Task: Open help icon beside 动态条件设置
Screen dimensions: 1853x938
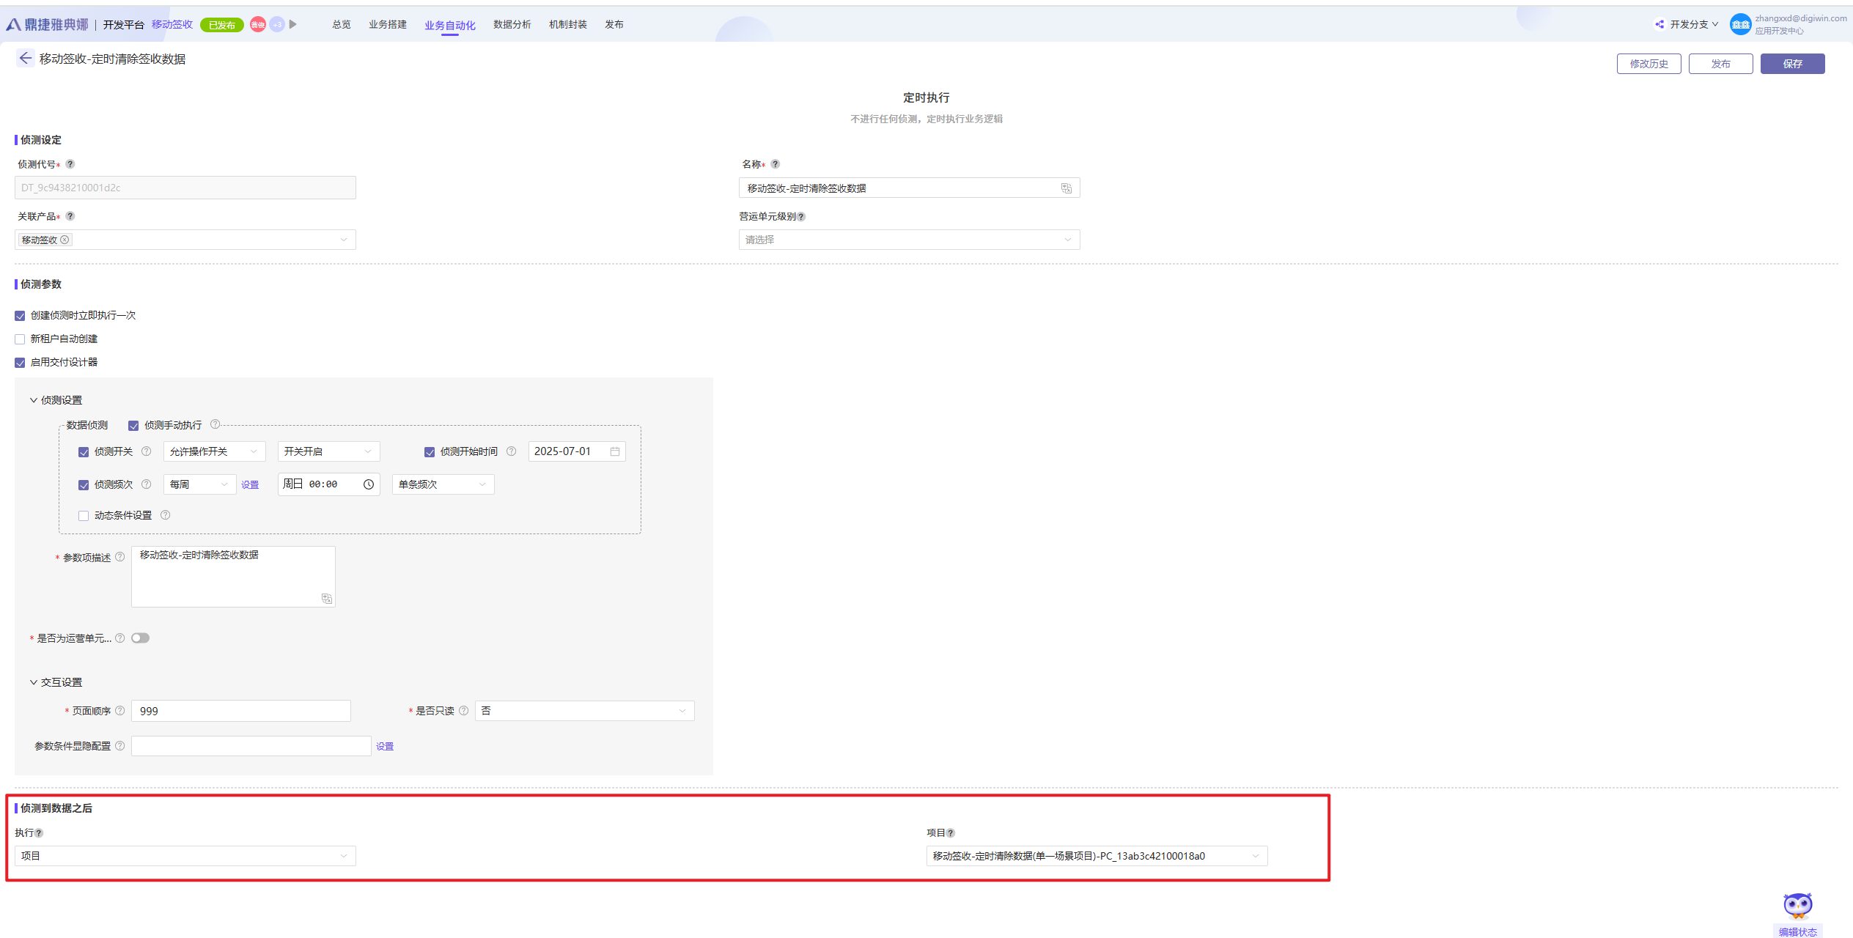Action: coord(166,515)
